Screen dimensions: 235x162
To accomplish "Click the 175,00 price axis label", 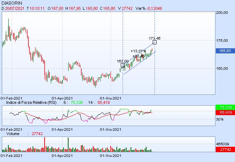I will click(222, 41).
